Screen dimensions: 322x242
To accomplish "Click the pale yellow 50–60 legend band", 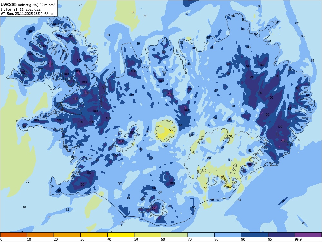I will (x=148, y=235).
